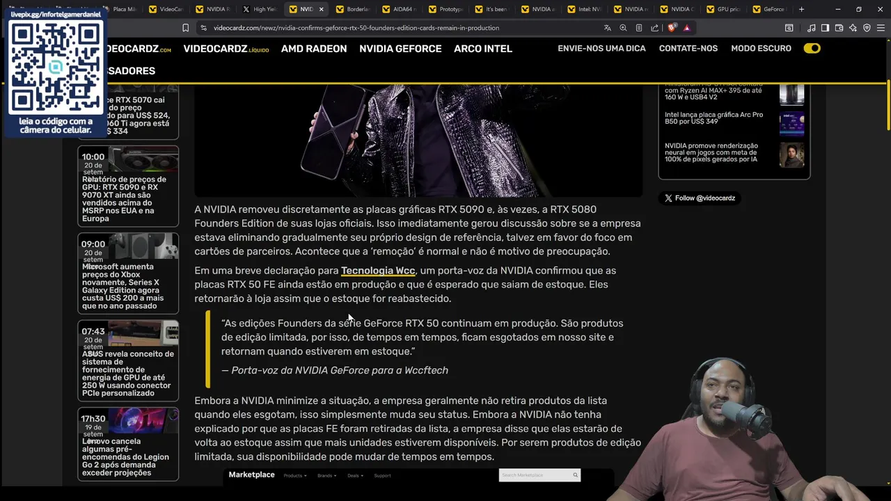Click the Porta-voz da NVIDIA GeForce attribution
The width and height of the screenshot is (891, 501).
(x=335, y=370)
